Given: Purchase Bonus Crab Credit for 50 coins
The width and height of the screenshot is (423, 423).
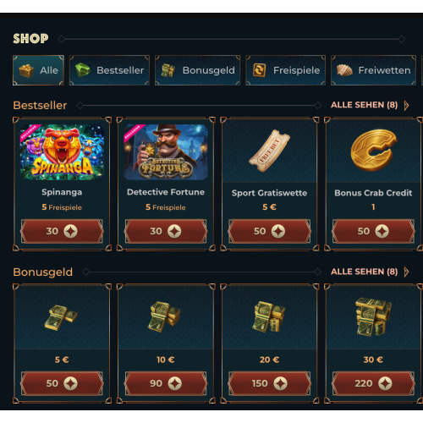Looking at the screenshot, I should (373, 231).
